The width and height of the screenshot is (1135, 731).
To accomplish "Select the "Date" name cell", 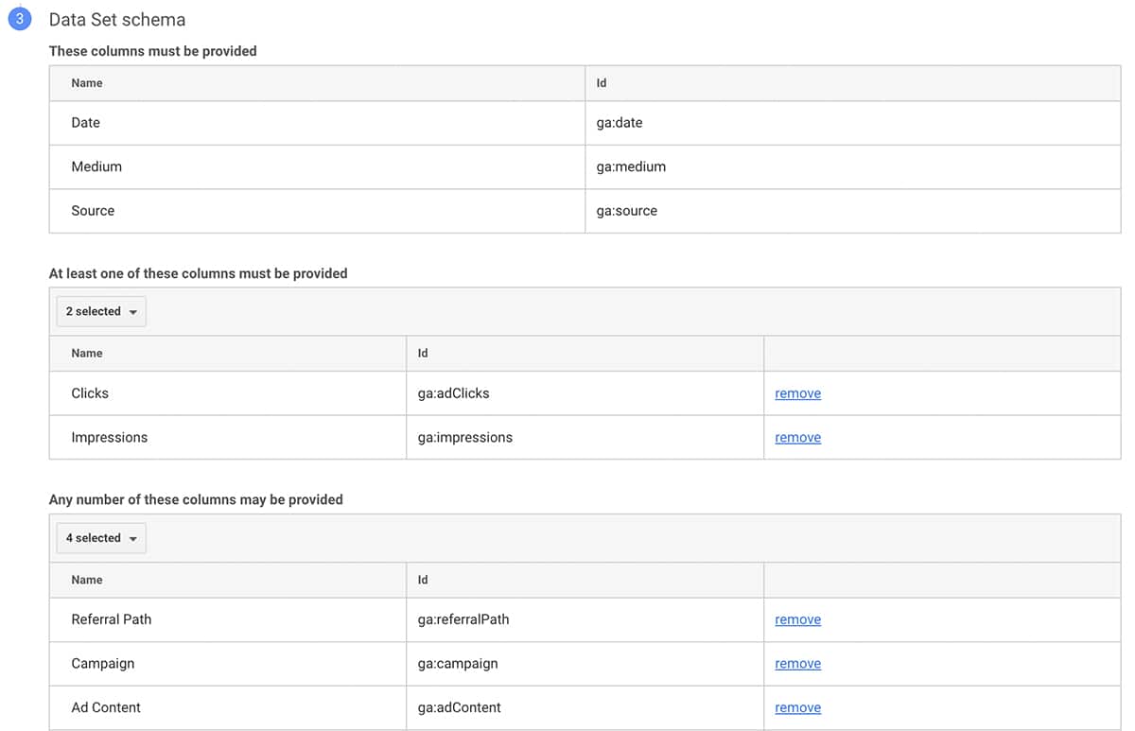I will [317, 123].
